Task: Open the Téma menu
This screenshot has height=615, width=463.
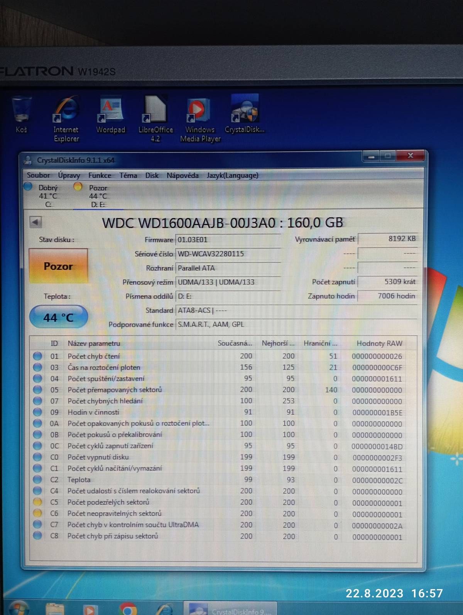Action: pos(128,175)
